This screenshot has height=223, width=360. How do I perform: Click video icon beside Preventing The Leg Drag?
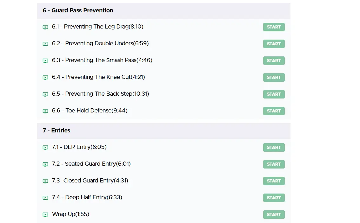45,27
